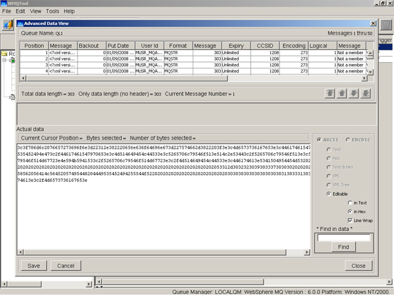Select the green queue manager tree icon
The height and width of the screenshot is (295, 394).
pos(12,60)
